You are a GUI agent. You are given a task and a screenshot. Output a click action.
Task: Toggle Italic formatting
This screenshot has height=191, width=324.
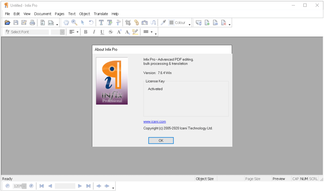(x=94, y=32)
